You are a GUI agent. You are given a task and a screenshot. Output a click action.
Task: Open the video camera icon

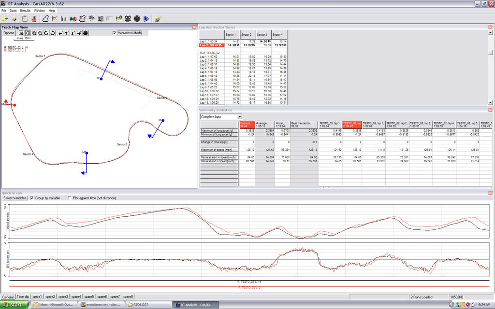(128, 19)
